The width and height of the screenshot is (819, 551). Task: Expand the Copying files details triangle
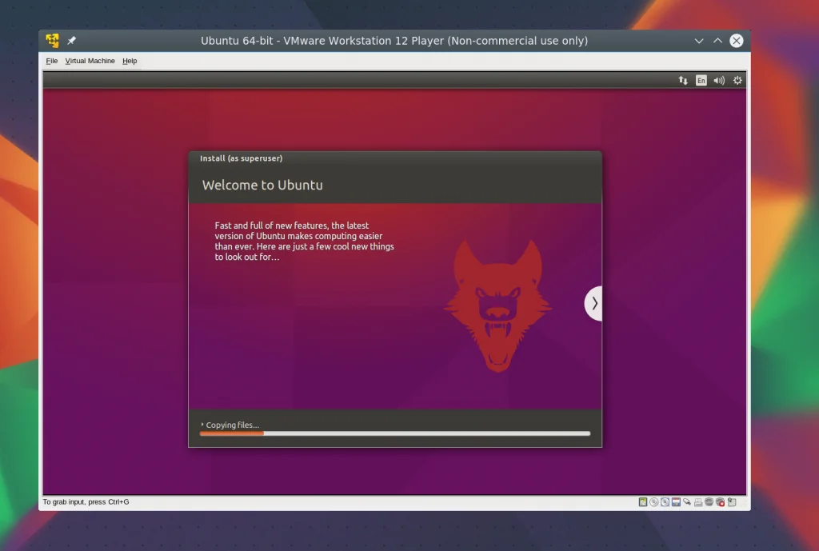(202, 425)
